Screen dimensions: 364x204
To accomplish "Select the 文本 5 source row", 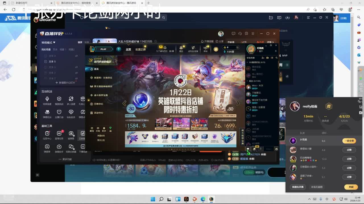I will (x=61, y=61).
